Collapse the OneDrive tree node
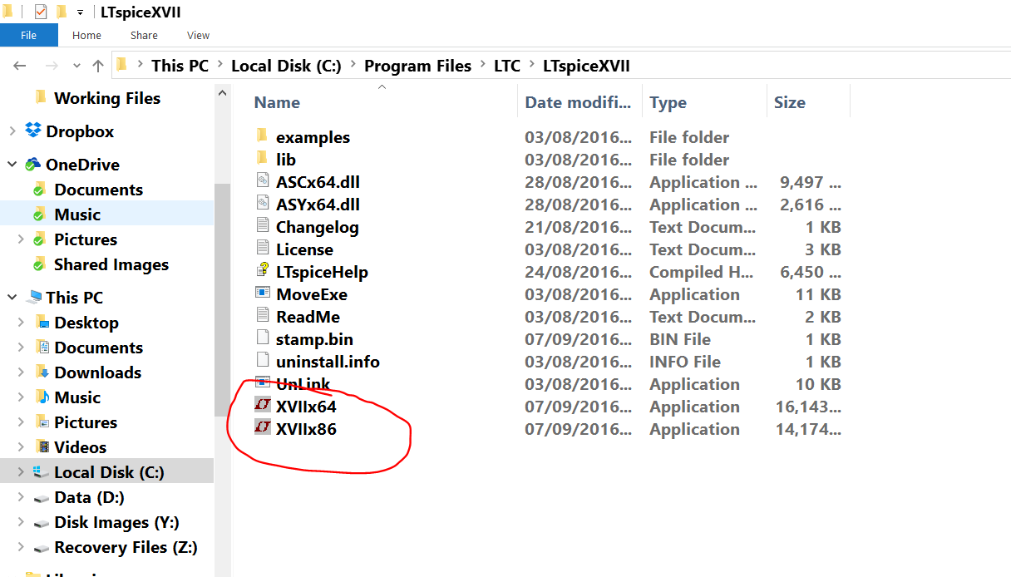Viewport: 1011px width, 577px height. coord(12,165)
